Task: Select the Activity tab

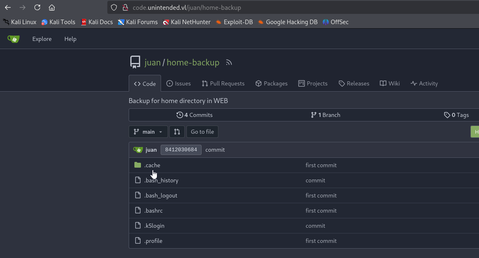Action: [x=425, y=83]
